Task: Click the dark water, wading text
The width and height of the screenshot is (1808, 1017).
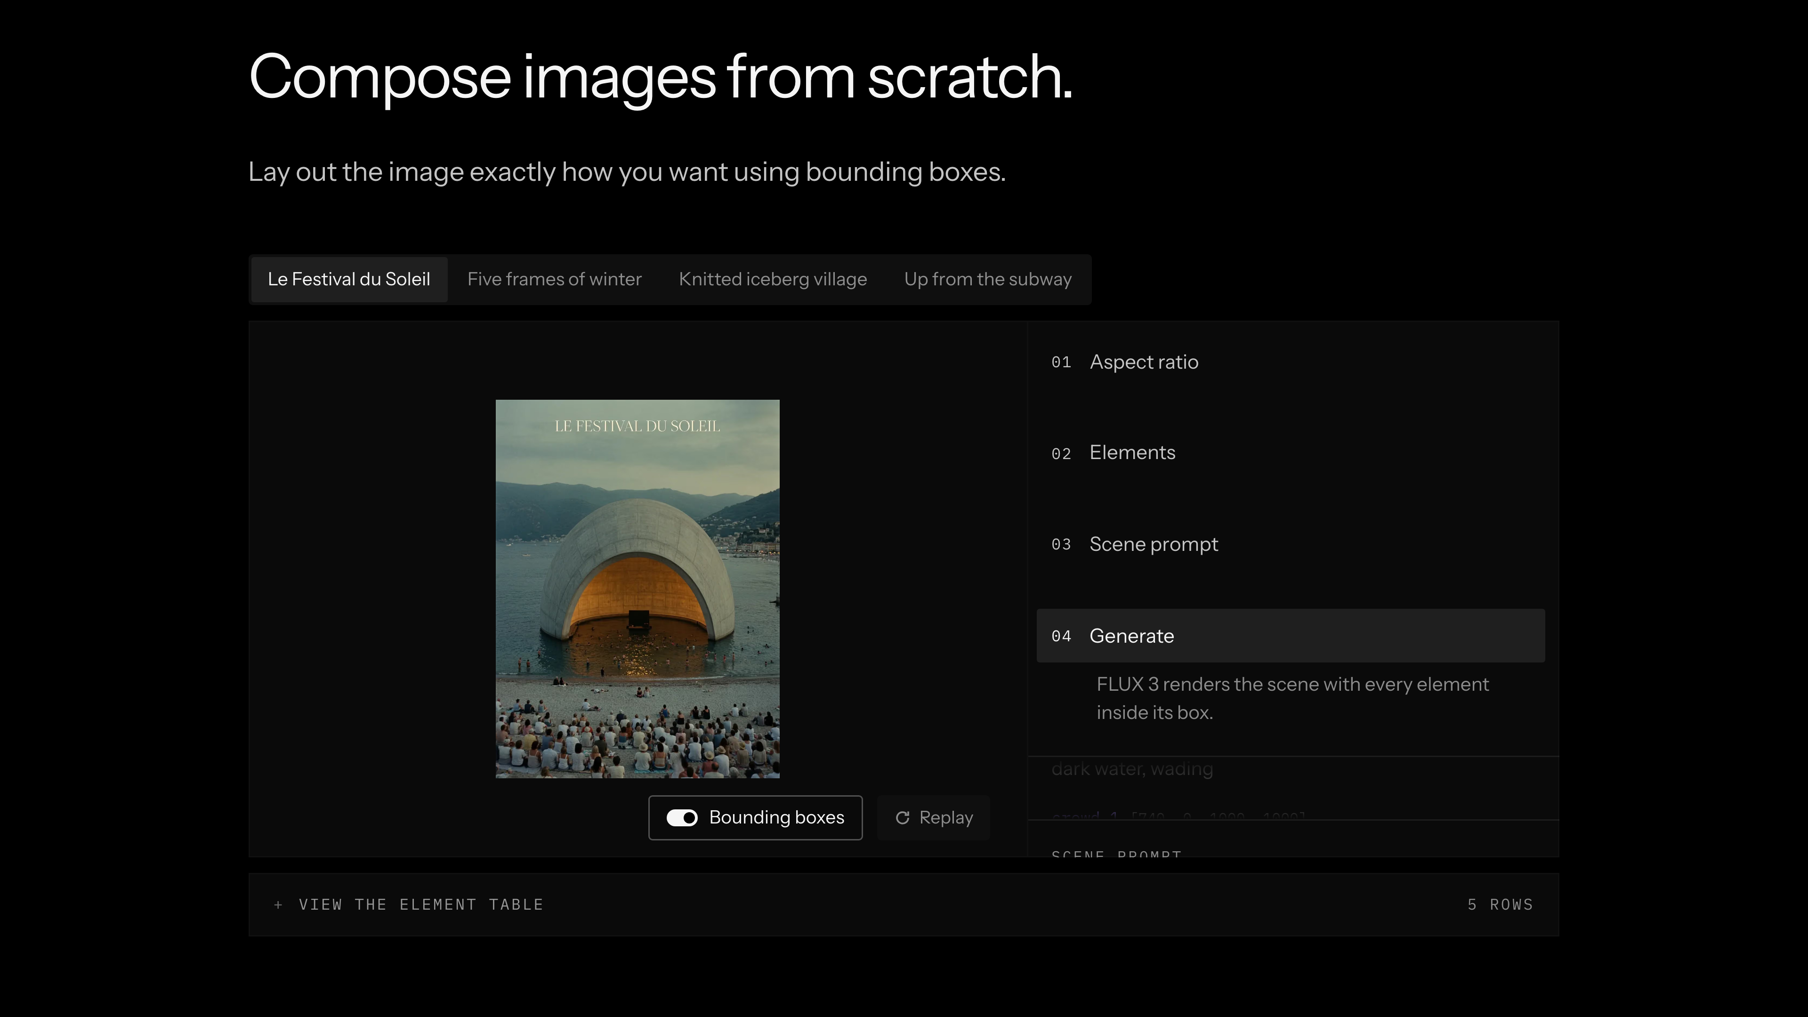Action: [x=1131, y=769]
